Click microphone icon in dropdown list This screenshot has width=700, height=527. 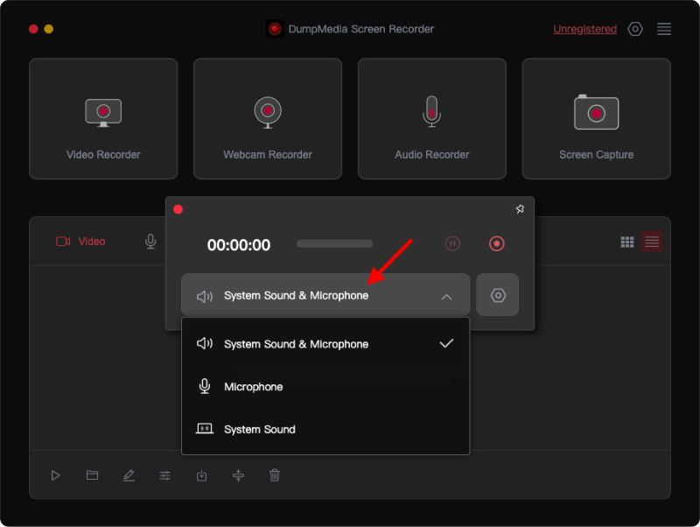[x=205, y=386]
